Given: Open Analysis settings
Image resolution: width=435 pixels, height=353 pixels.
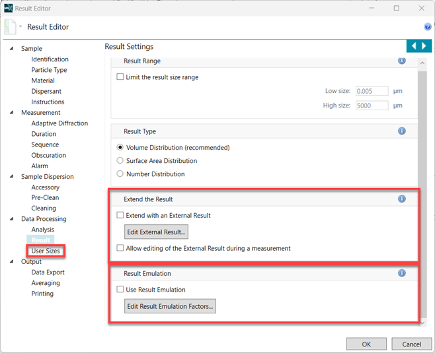Looking at the screenshot, I should (x=43, y=230).
